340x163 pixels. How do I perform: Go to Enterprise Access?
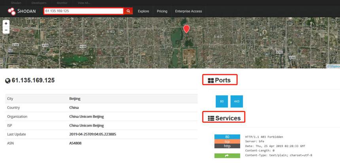[x=189, y=11]
